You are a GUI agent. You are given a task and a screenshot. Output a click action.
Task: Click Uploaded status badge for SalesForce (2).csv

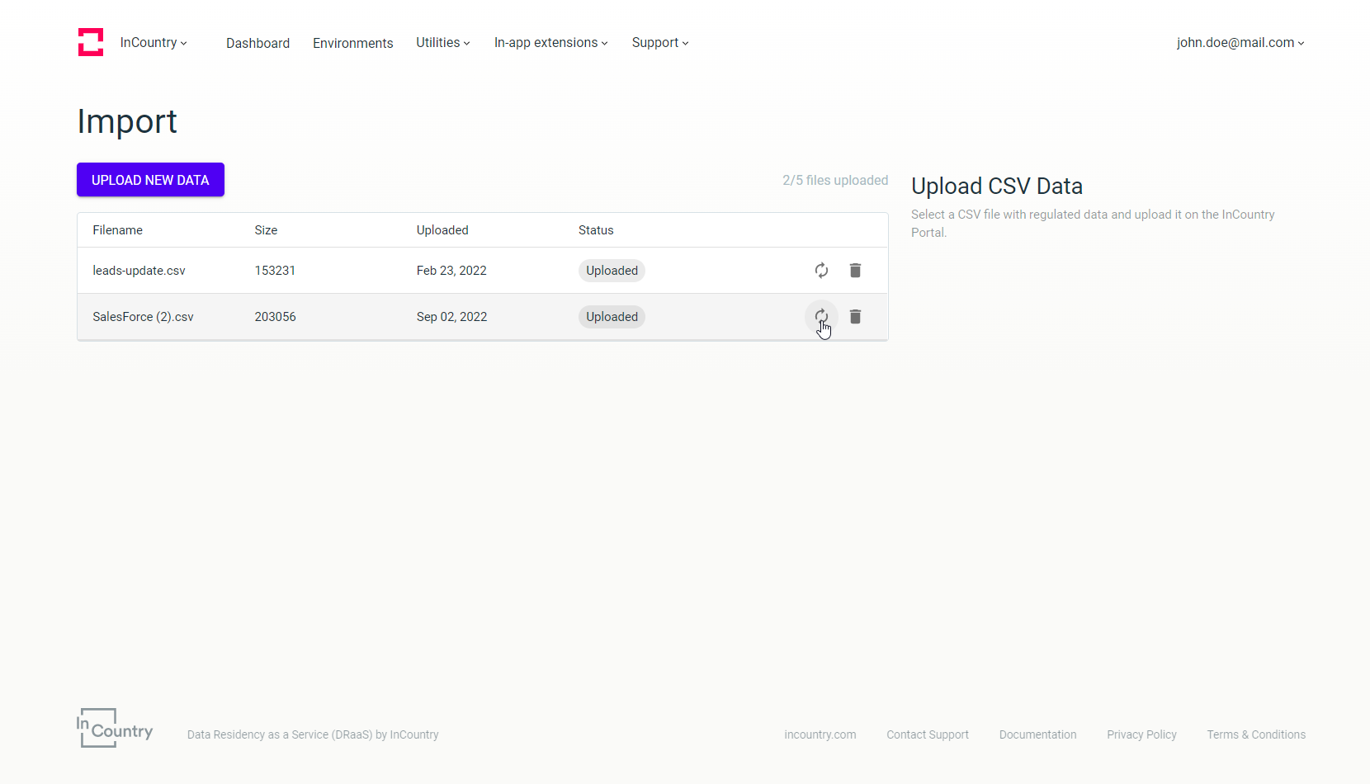612,317
